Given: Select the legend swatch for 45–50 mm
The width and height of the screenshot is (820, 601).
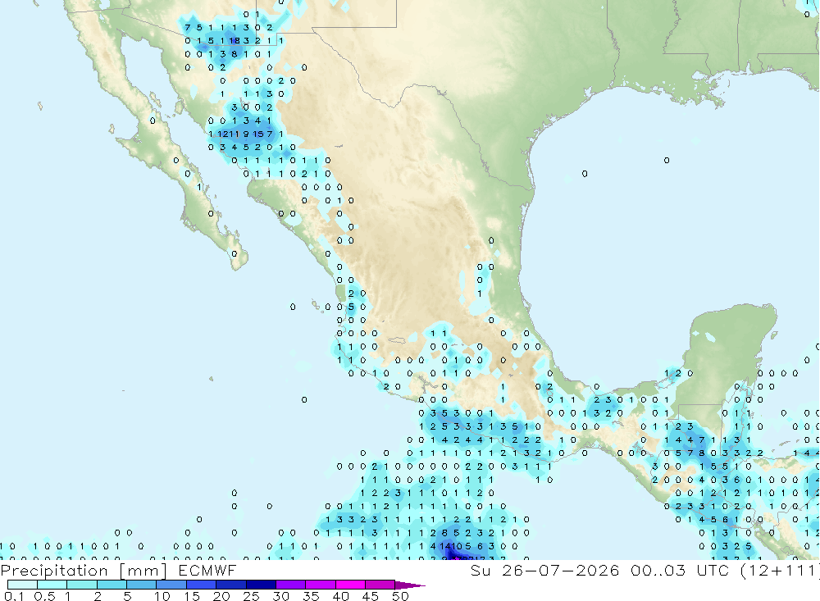Looking at the screenshot, I should (380, 585).
